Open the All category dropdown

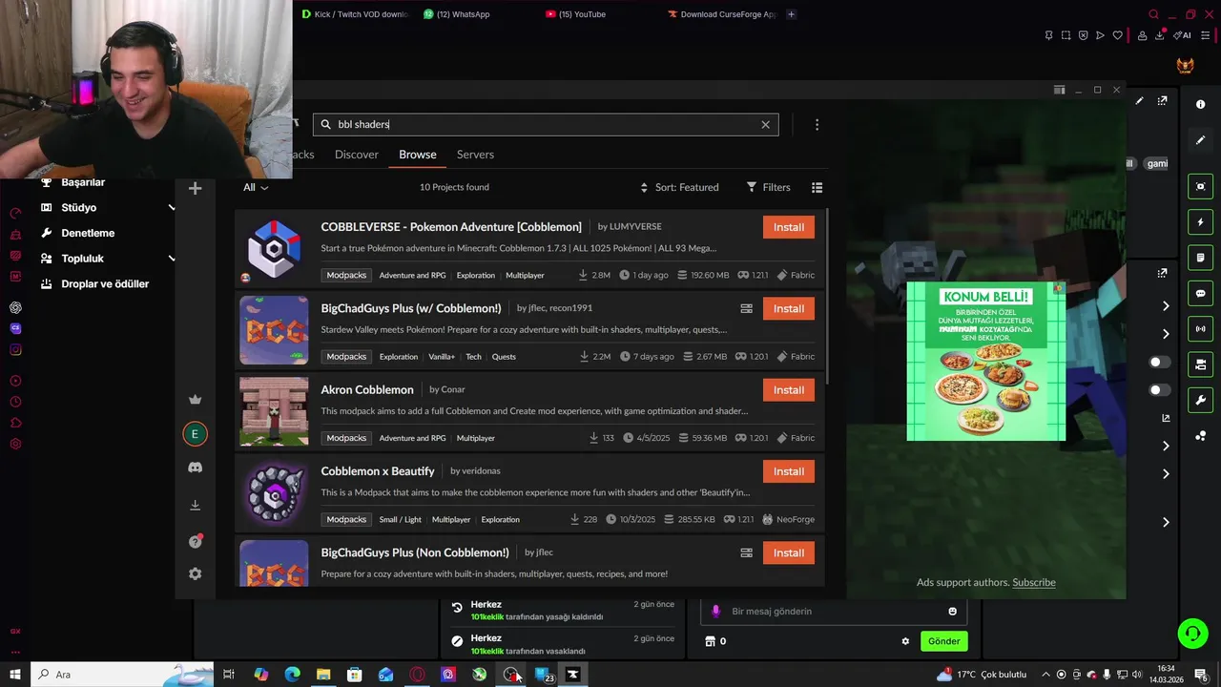[256, 187]
